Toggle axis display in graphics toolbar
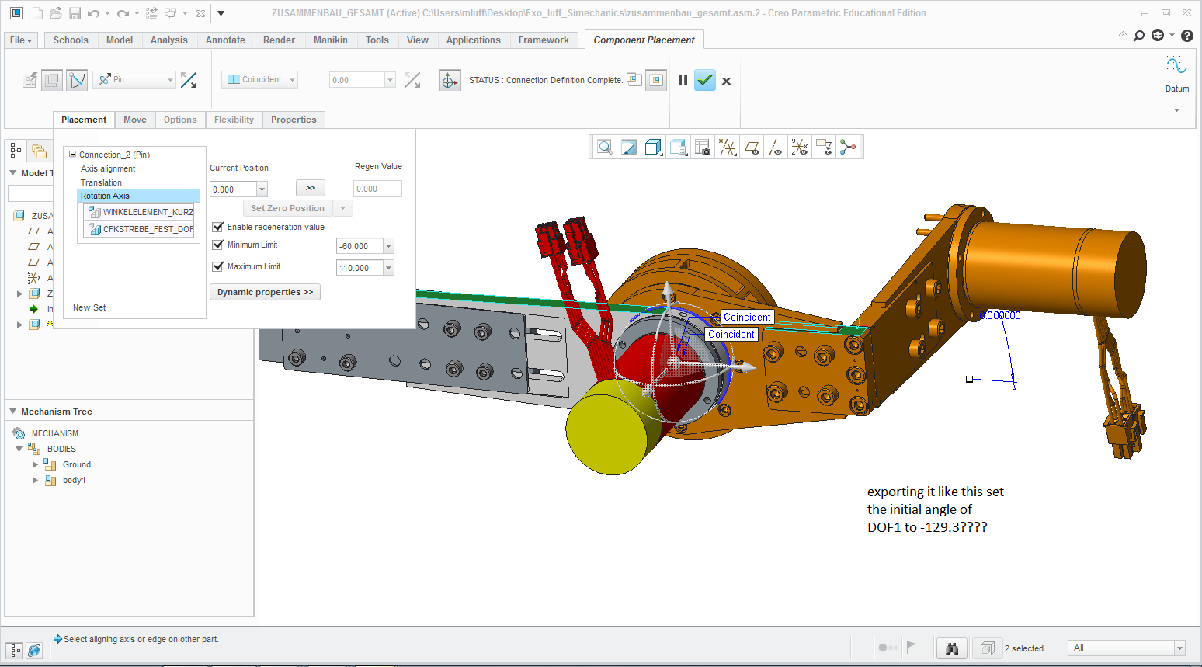Screen dimensions: 1202x667 click(776, 147)
